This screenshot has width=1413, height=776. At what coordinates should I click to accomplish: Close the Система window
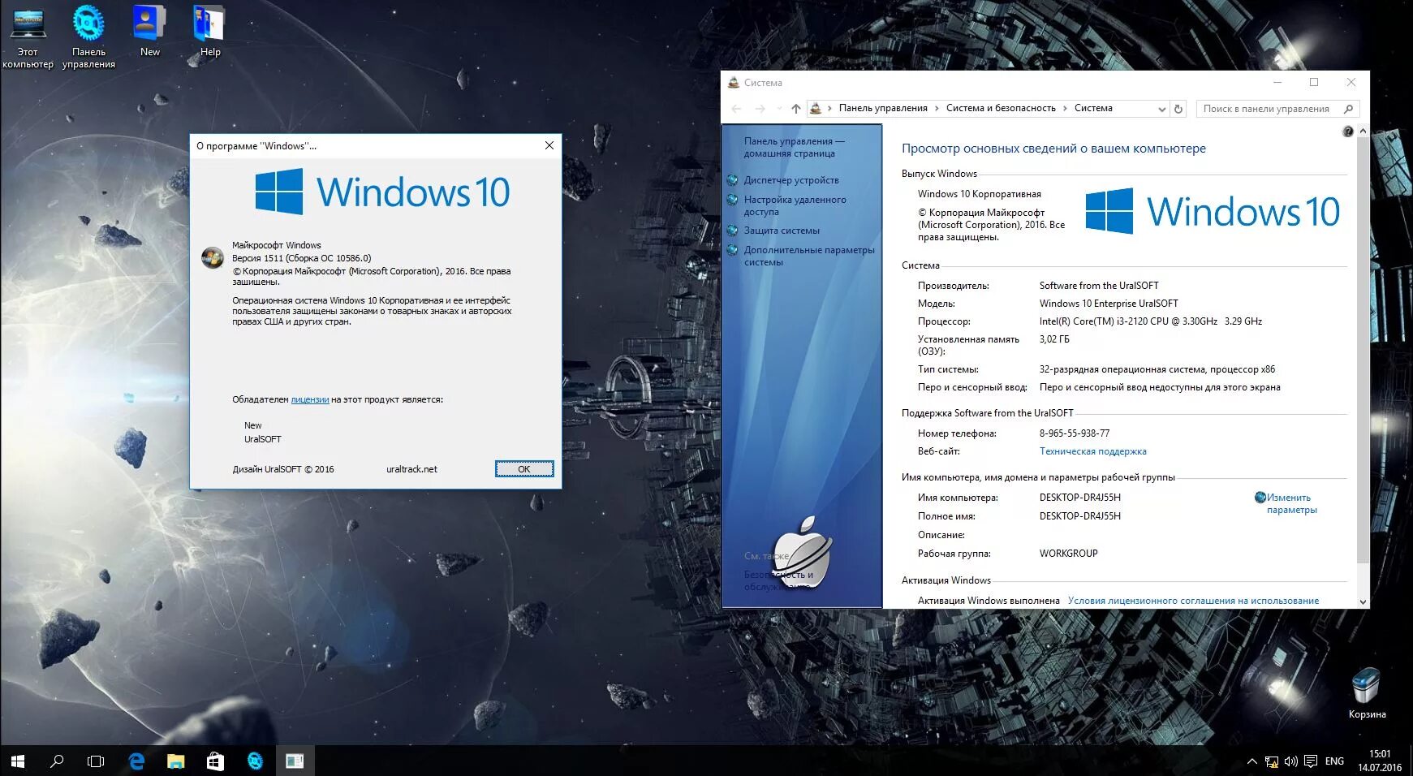pyautogui.click(x=1351, y=82)
